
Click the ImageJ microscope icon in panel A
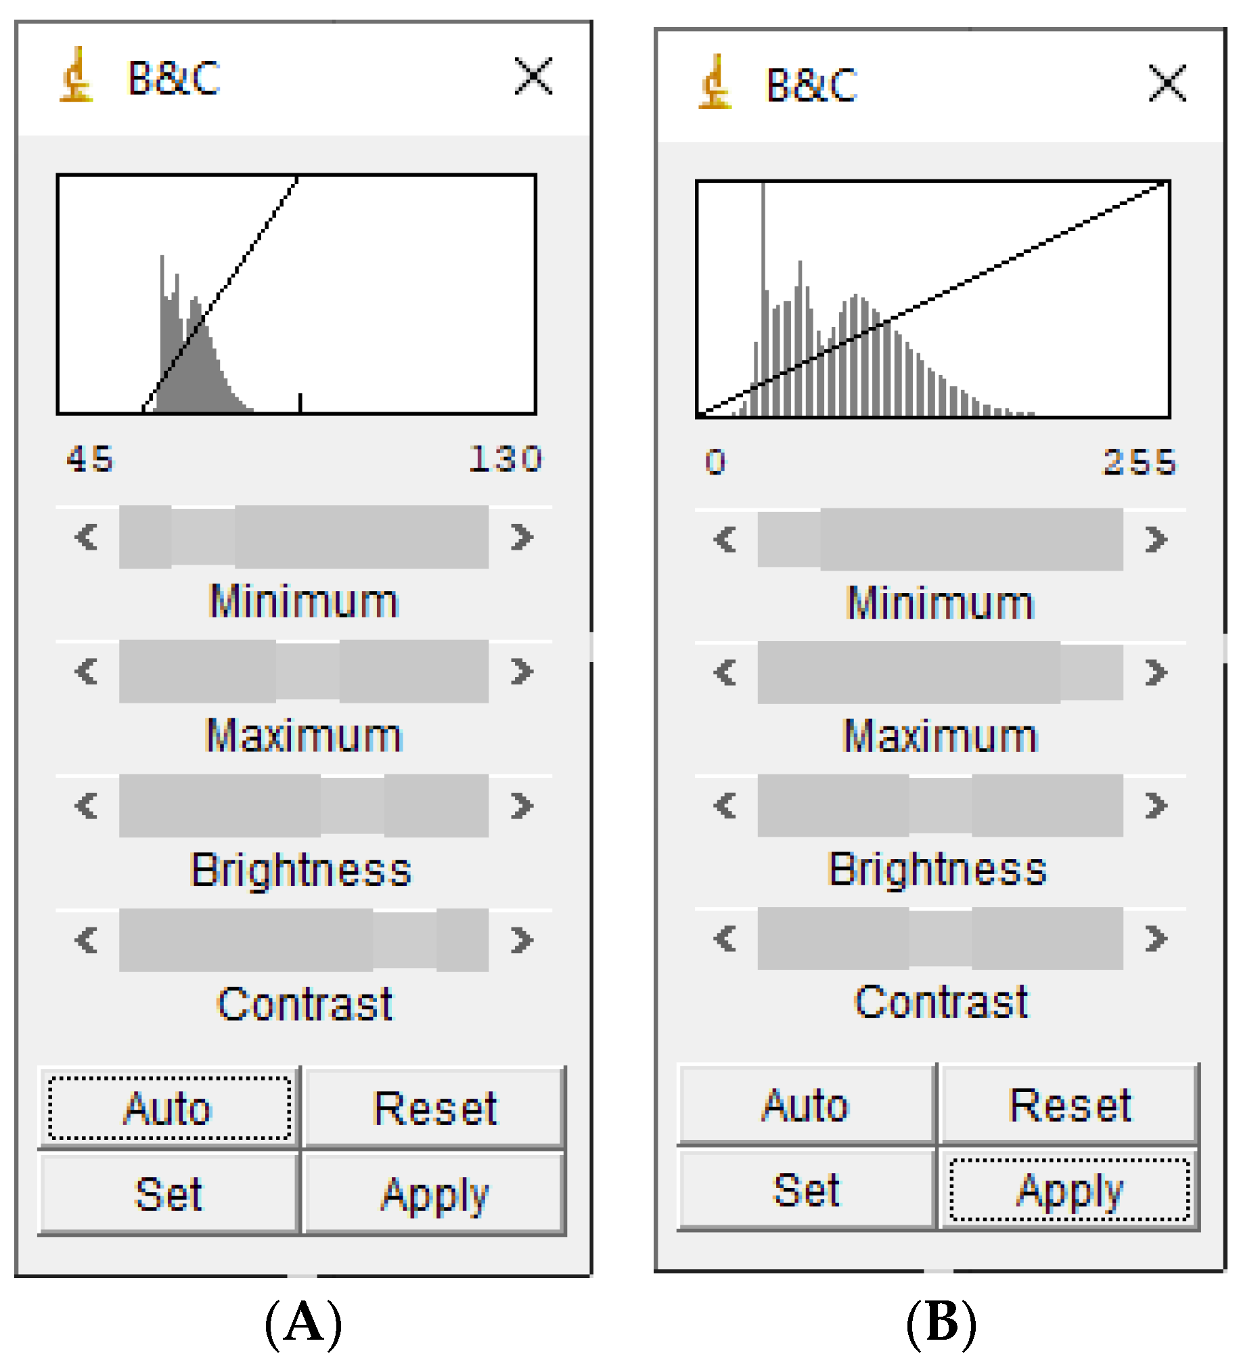[76, 75]
